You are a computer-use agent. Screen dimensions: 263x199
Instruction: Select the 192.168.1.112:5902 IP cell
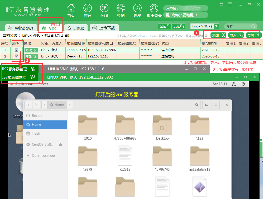pos(102,50)
